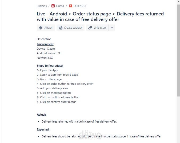Click the Create subtask checkbox icon

pyautogui.click(x=61, y=28)
